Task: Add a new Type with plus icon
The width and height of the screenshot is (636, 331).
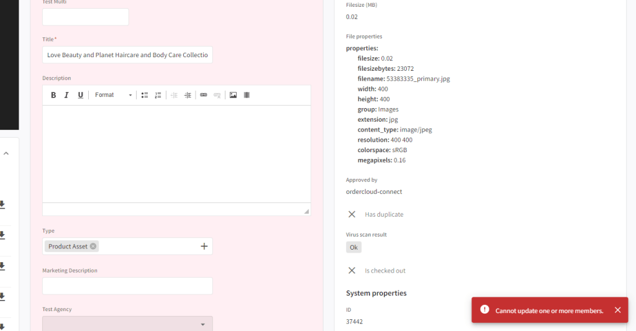Action: 204,247
